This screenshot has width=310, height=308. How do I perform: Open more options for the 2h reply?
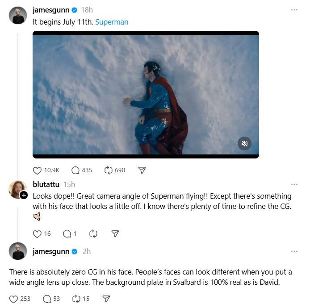click(294, 251)
